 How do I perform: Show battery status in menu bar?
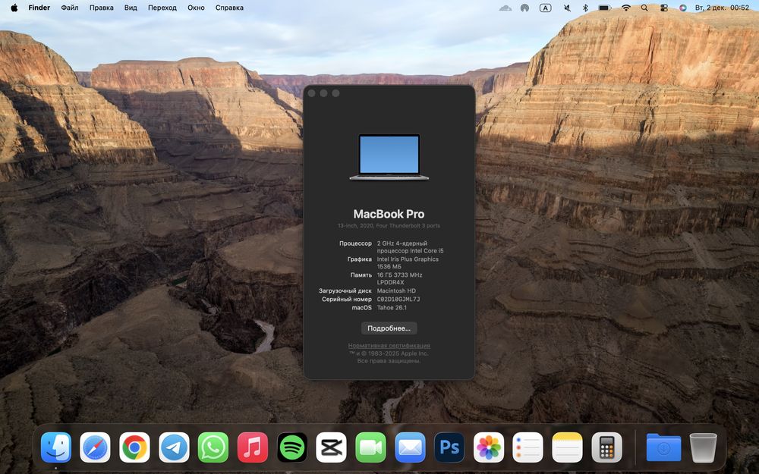click(x=604, y=8)
